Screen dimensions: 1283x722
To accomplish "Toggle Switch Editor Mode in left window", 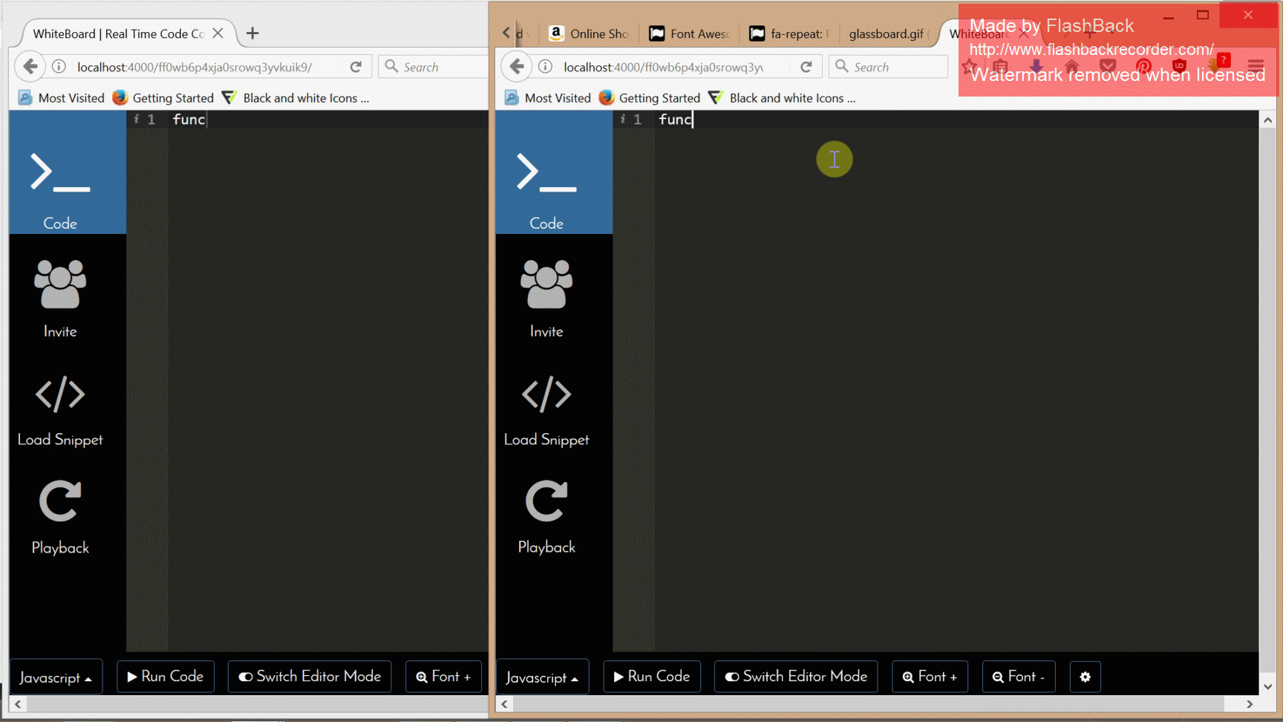I will click(310, 677).
